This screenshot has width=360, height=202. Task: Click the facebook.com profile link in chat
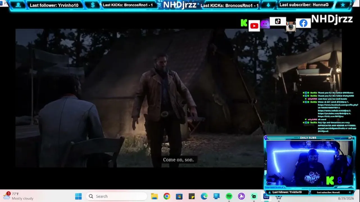338,106
